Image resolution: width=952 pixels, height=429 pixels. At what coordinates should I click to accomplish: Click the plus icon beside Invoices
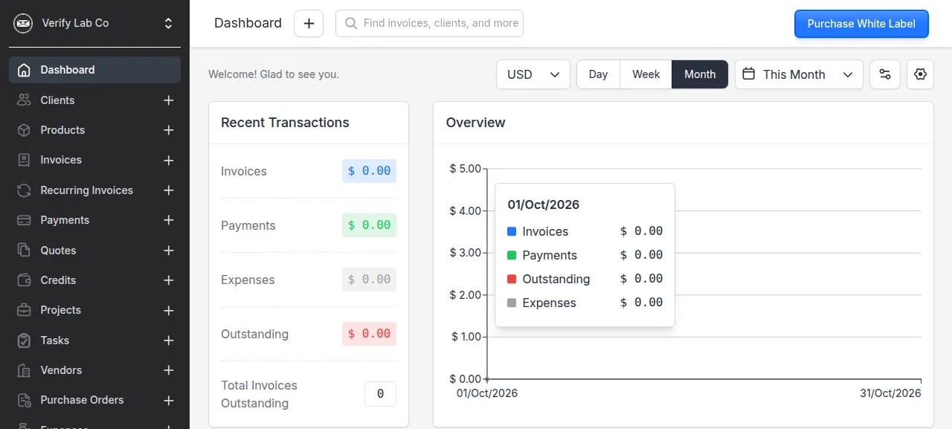click(x=169, y=160)
